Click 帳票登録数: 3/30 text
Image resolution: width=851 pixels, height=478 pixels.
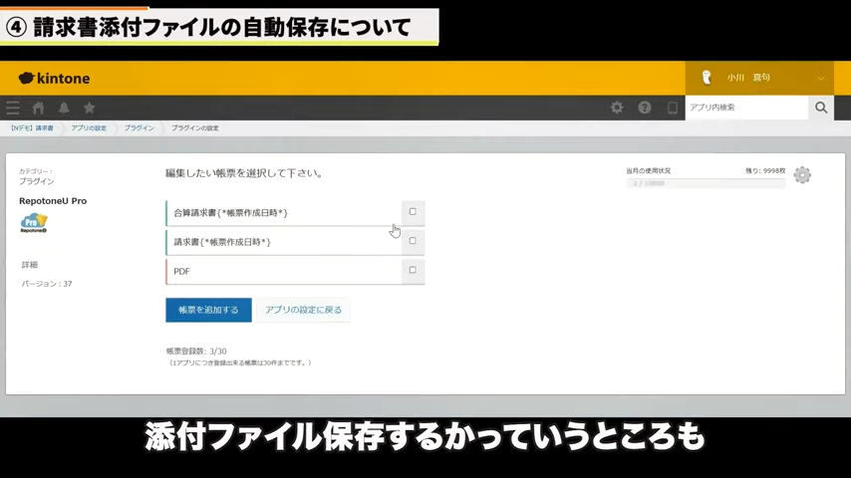tap(196, 352)
